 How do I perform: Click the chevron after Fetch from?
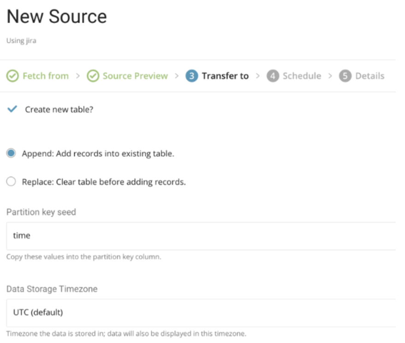coord(77,76)
